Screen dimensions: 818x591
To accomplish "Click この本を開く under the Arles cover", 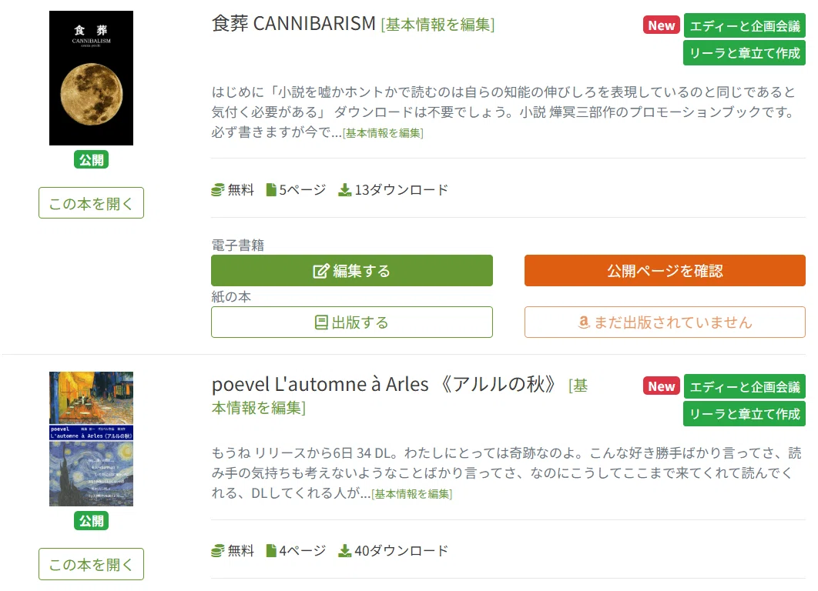I will point(92,564).
